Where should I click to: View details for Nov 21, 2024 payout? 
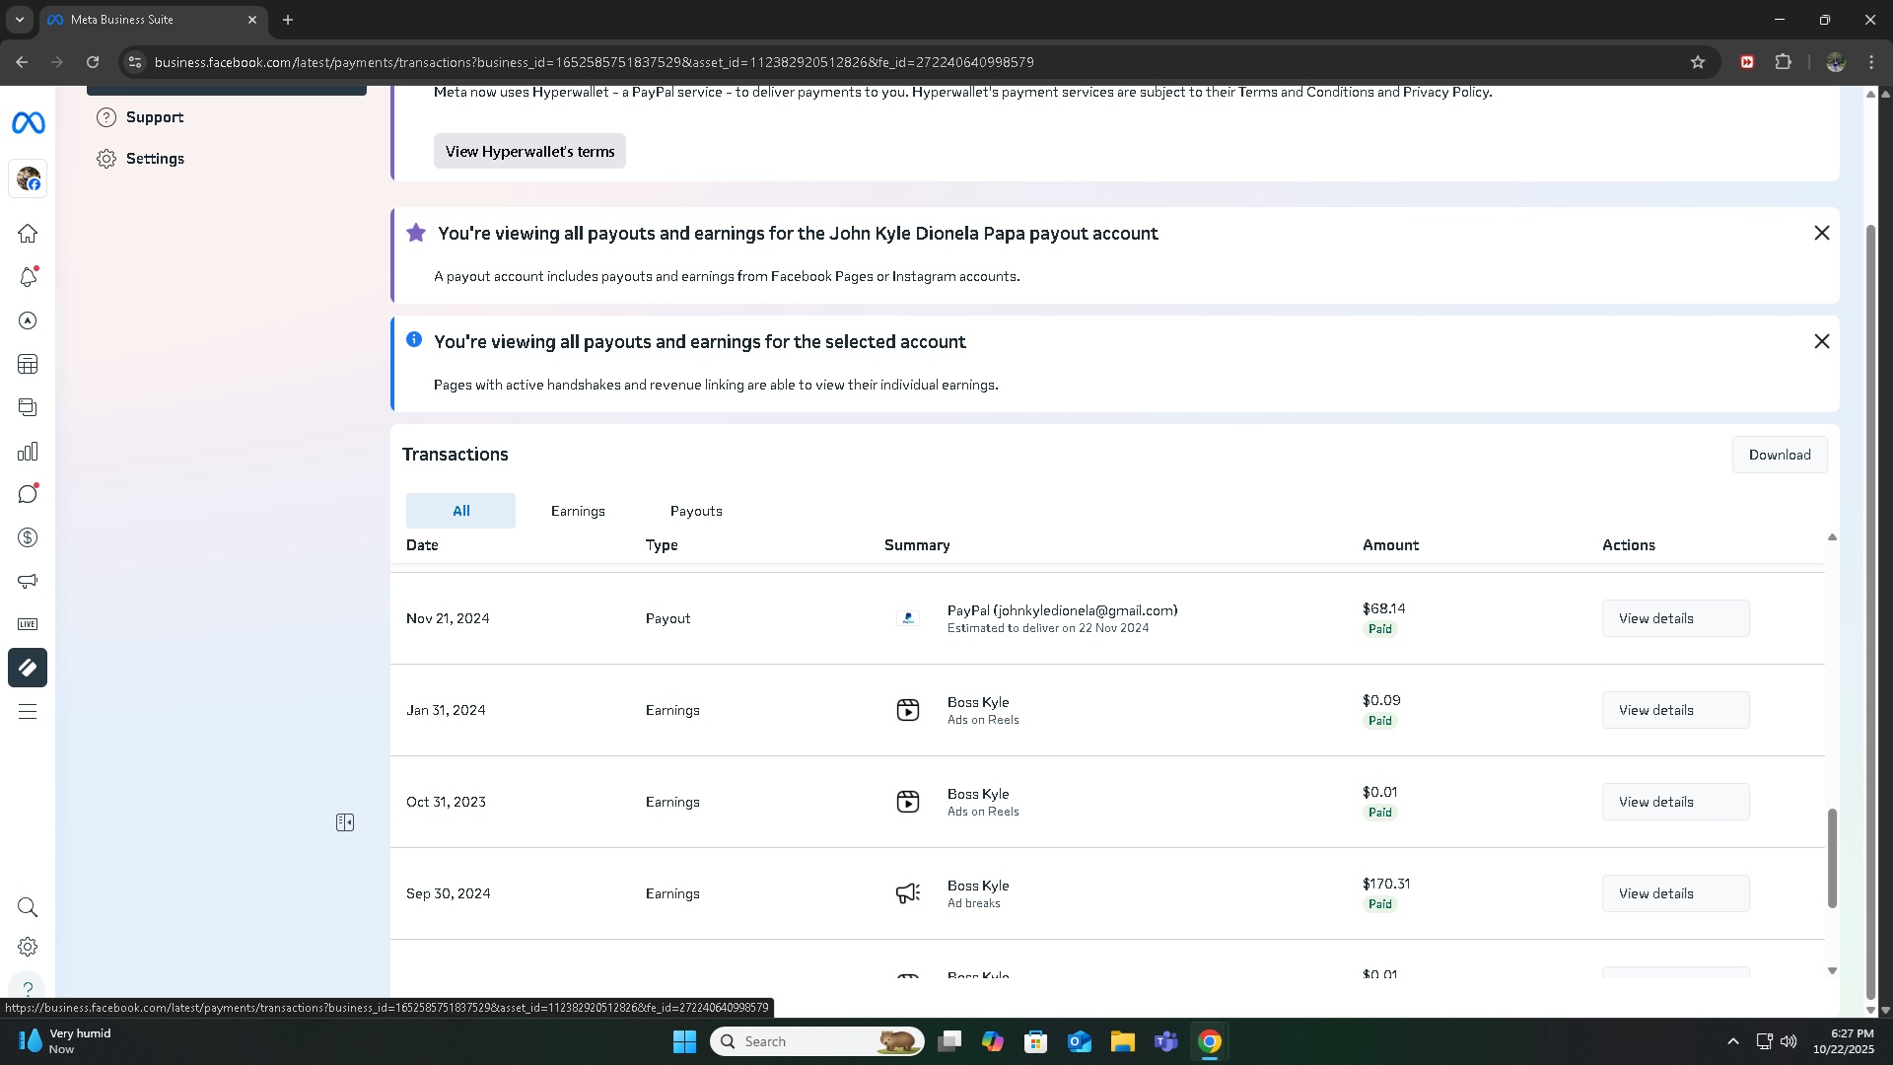click(1675, 618)
